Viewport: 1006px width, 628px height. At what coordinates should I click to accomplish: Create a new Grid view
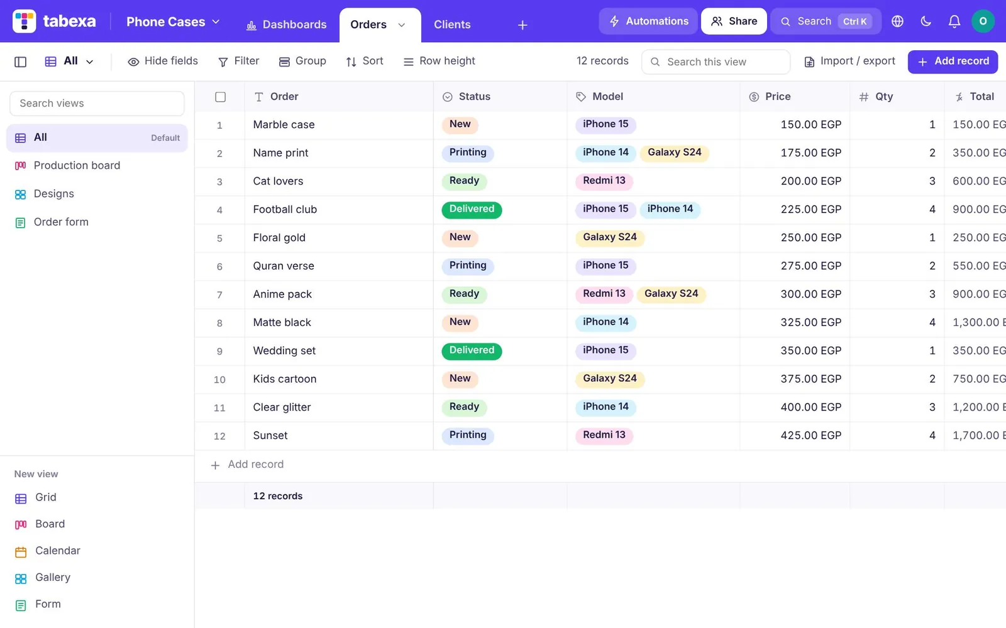point(36,497)
